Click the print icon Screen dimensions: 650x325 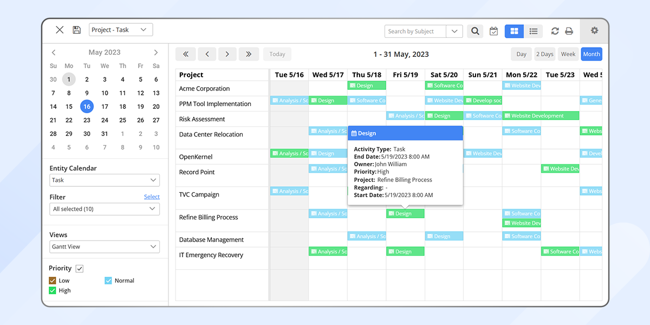click(x=569, y=31)
